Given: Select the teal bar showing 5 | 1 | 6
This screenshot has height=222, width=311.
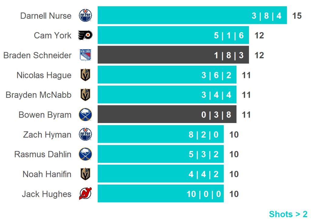Looking at the screenshot, I should [x=173, y=36].
